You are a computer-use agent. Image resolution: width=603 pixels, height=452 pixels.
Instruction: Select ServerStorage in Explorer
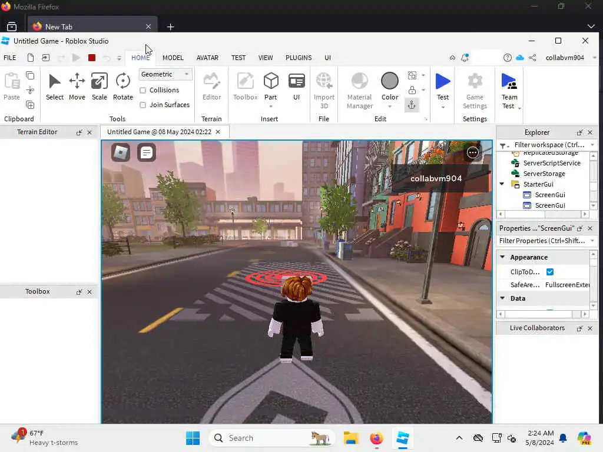click(x=544, y=174)
